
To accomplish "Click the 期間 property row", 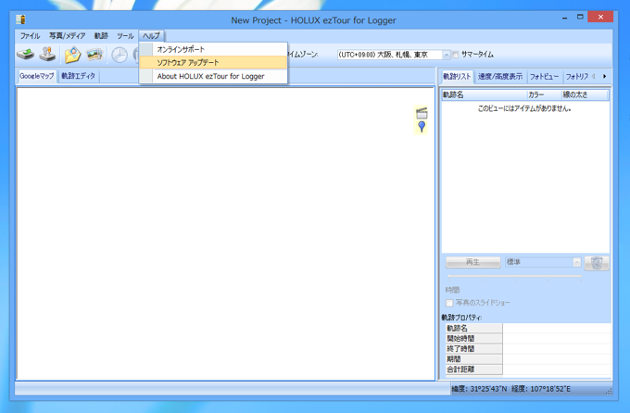I will tap(528, 358).
